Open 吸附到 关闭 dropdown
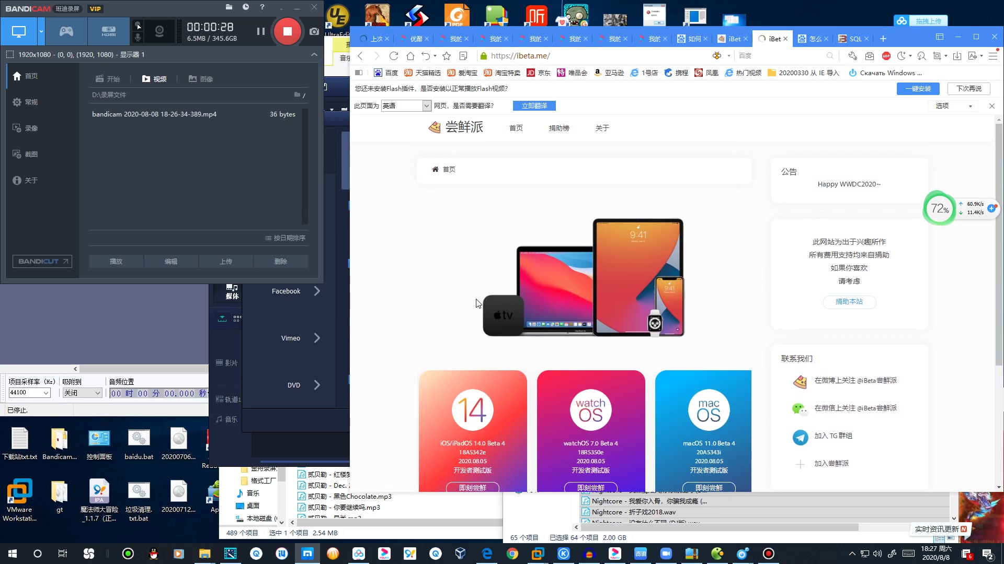Image resolution: width=1004 pixels, height=564 pixels. 82,393
